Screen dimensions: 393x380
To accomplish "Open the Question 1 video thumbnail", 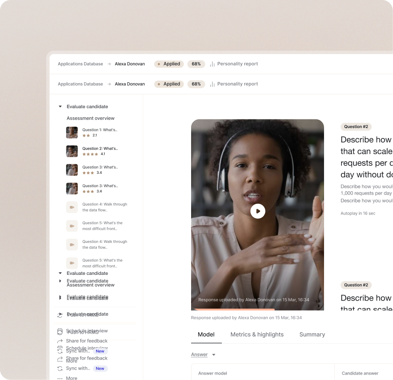I will [72, 133].
